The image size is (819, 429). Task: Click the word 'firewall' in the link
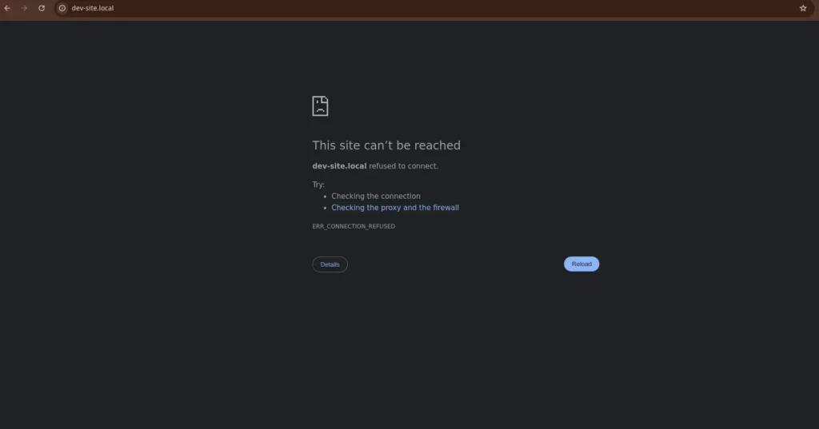coord(445,208)
